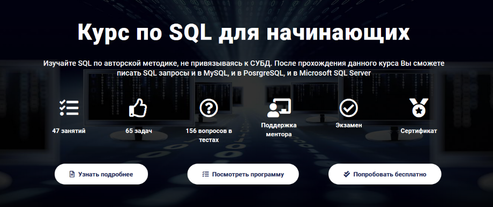The width and height of the screenshot is (493, 207).
Task: Click the text 47 занятий
Action: click(x=69, y=131)
